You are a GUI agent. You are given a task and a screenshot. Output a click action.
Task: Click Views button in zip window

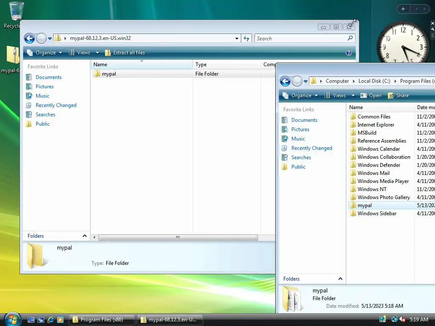pyautogui.click(x=79, y=52)
